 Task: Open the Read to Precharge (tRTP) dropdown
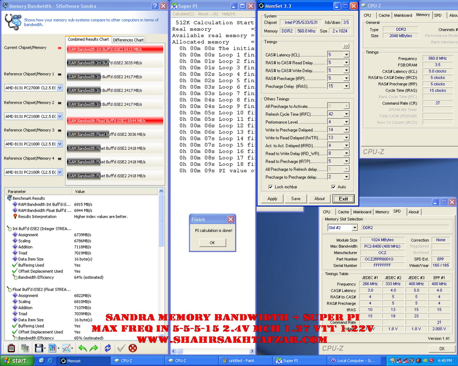tap(346, 161)
